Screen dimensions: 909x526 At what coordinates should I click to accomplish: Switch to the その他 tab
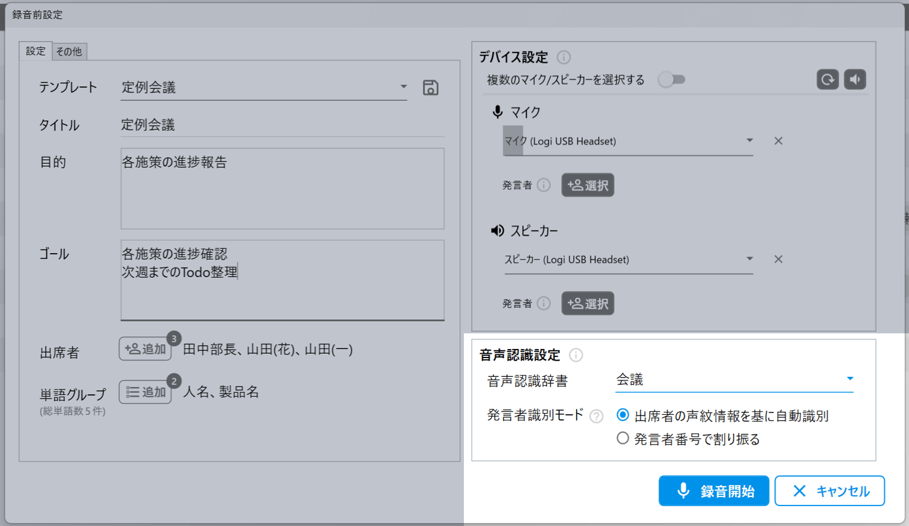(69, 52)
